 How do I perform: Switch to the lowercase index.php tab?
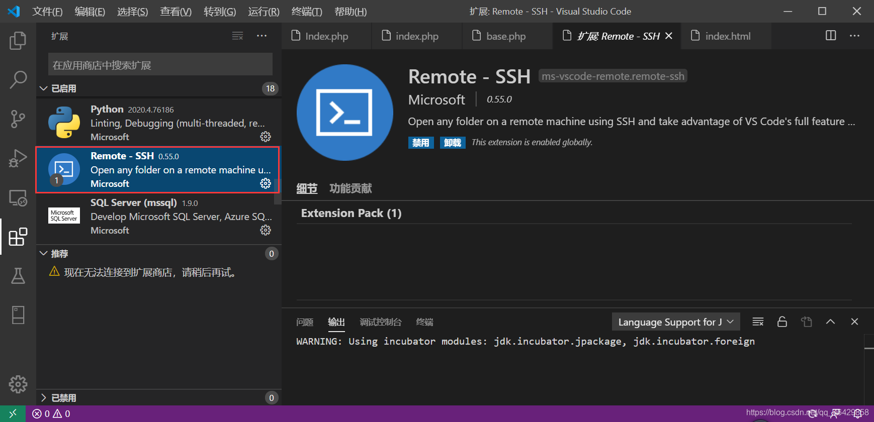tap(417, 36)
